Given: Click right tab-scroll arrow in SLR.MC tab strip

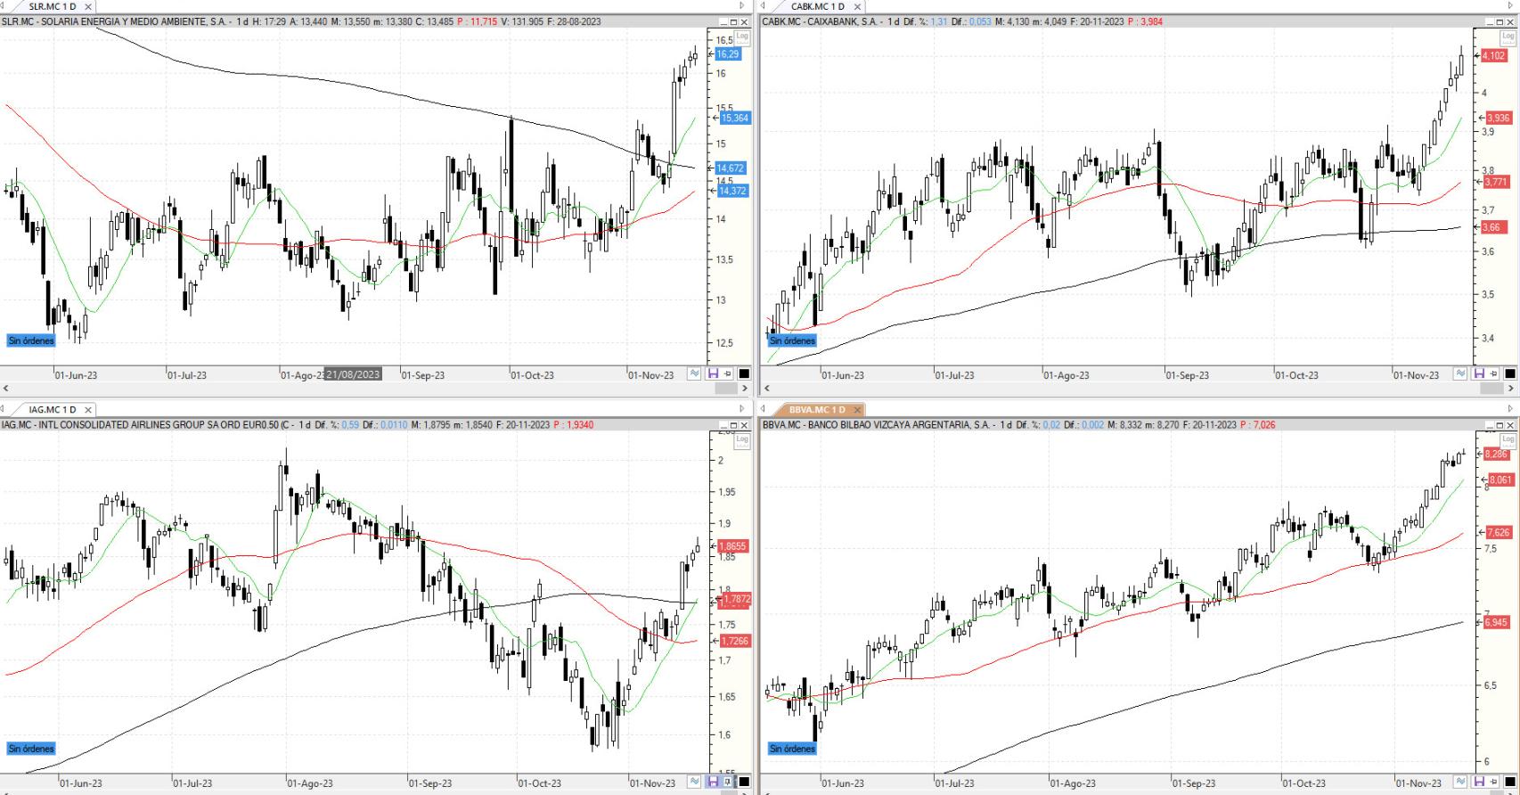Looking at the screenshot, I should coord(742,6).
